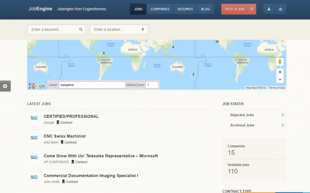The height and width of the screenshot is (193, 310).
Task: Open the Blog menu tab
Action: coord(205,9)
